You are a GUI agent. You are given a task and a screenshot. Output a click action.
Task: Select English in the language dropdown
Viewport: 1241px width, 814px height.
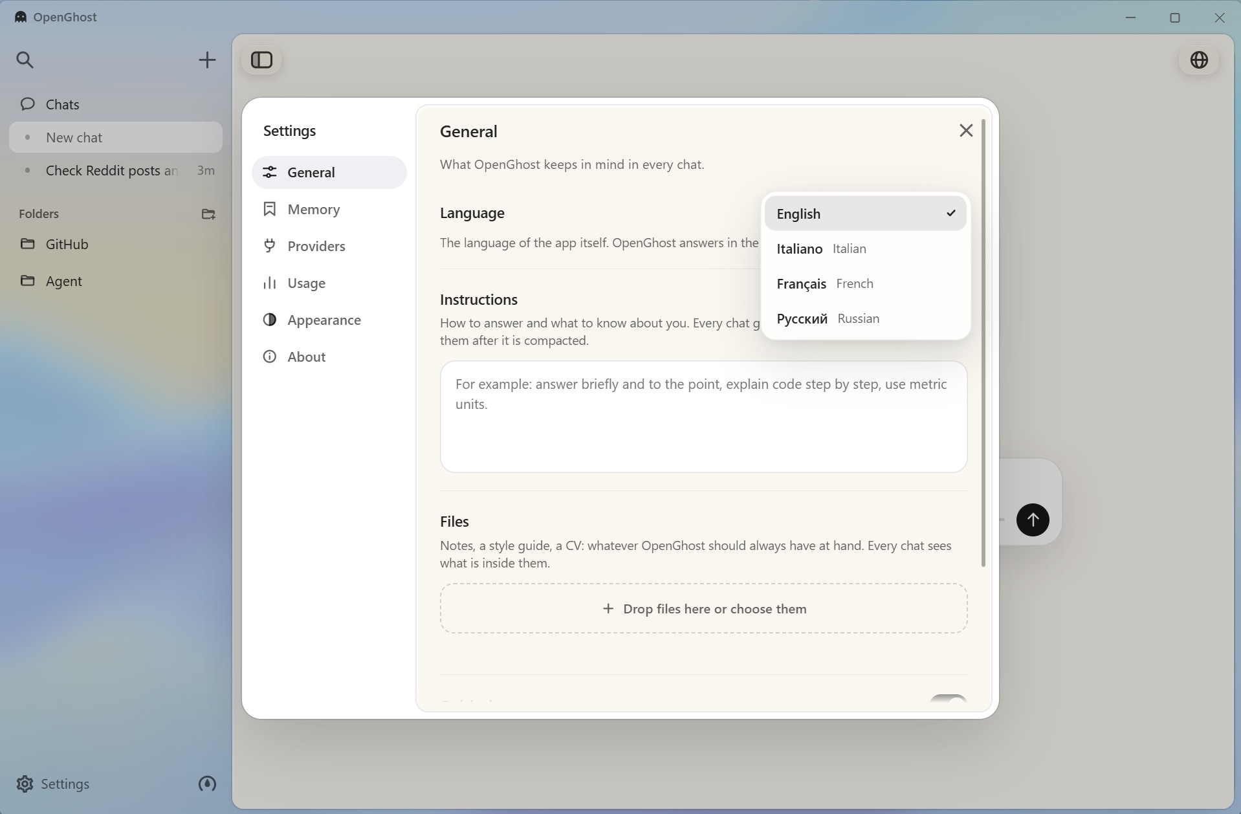pos(866,214)
